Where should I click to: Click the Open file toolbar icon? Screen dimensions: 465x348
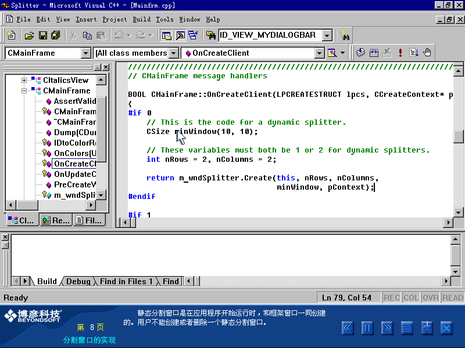click(x=29, y=35)
